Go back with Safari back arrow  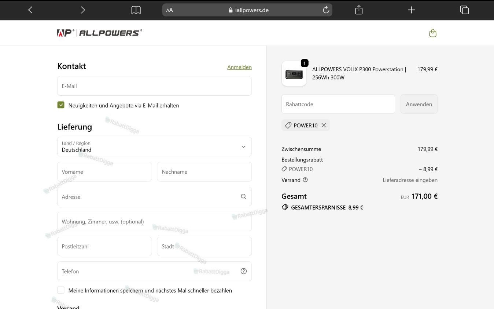(x=30, y=10)
